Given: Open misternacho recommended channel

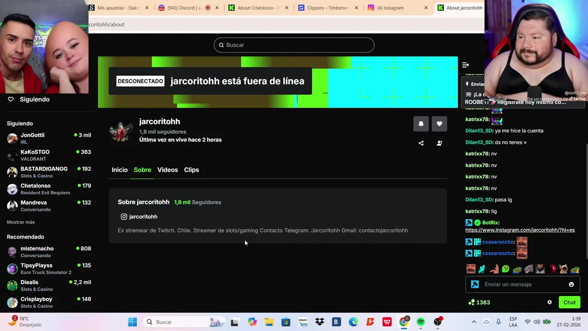Looking at the screenshot, I should point(49,252).
